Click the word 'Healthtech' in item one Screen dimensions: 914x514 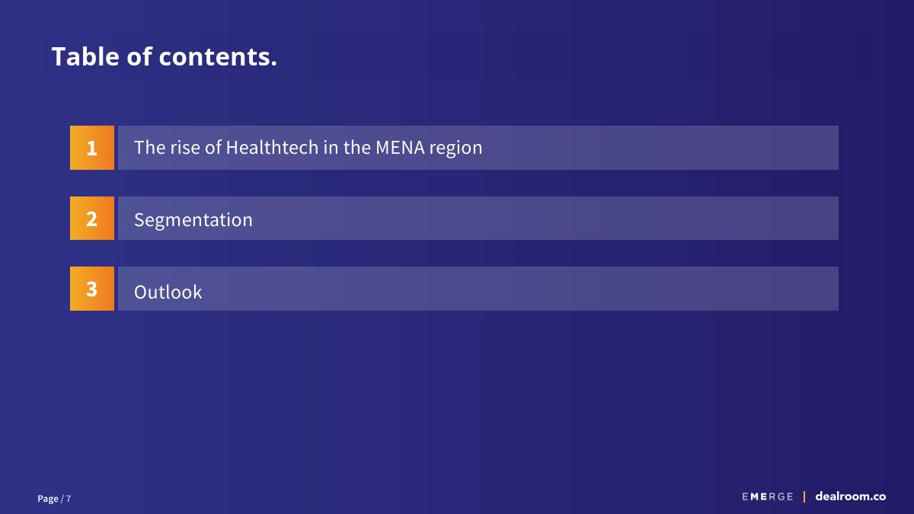pyautogui.click(x=272, y=148)
